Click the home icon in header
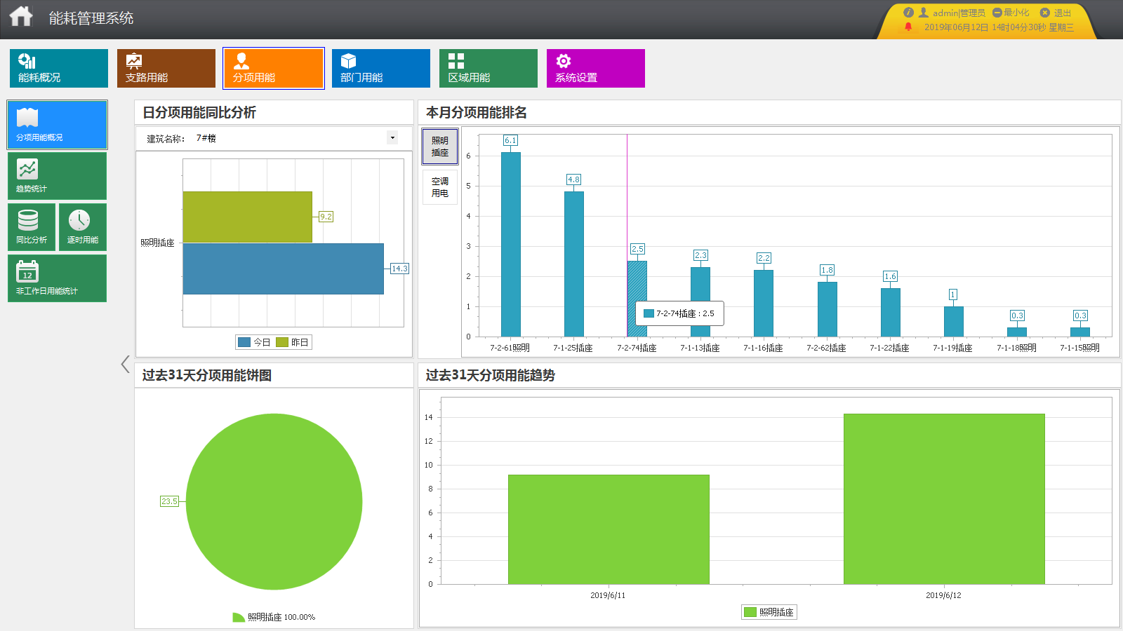Viewport: 1123px width, 631px height. 21,16
